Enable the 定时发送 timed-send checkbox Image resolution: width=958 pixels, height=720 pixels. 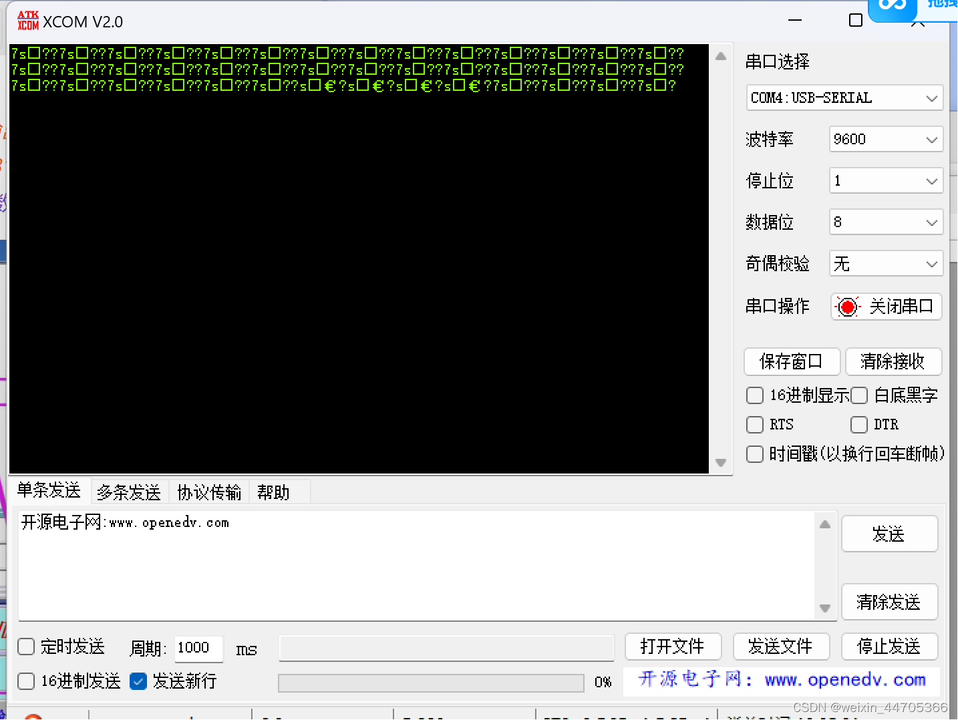[25, 647]
